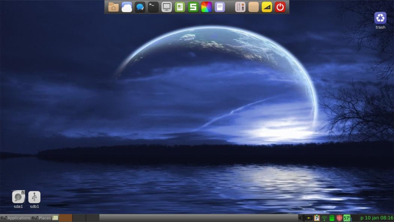This screenshot has height=222, width=394.
Task: Open the green document writer icon
Action: click(180, 7)
